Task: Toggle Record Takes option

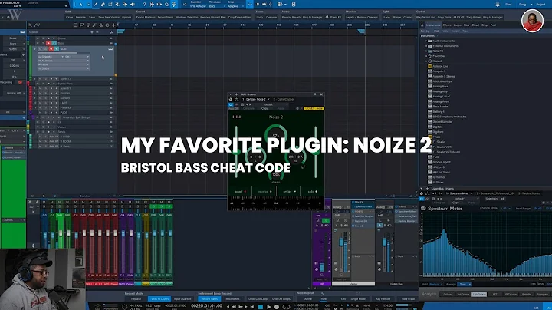Action: pyautogui.click(x=209, y=298)
